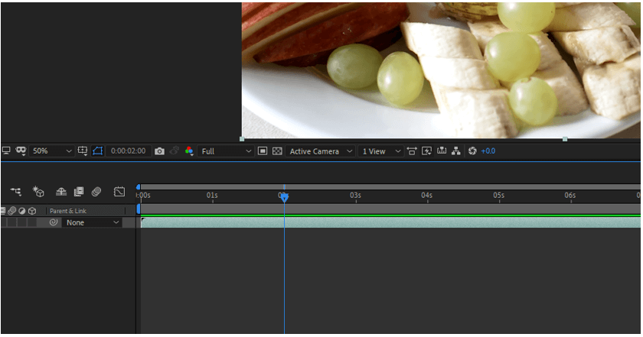
Task: Click the Motion Blur column header icon
Action: pos(12,211)
